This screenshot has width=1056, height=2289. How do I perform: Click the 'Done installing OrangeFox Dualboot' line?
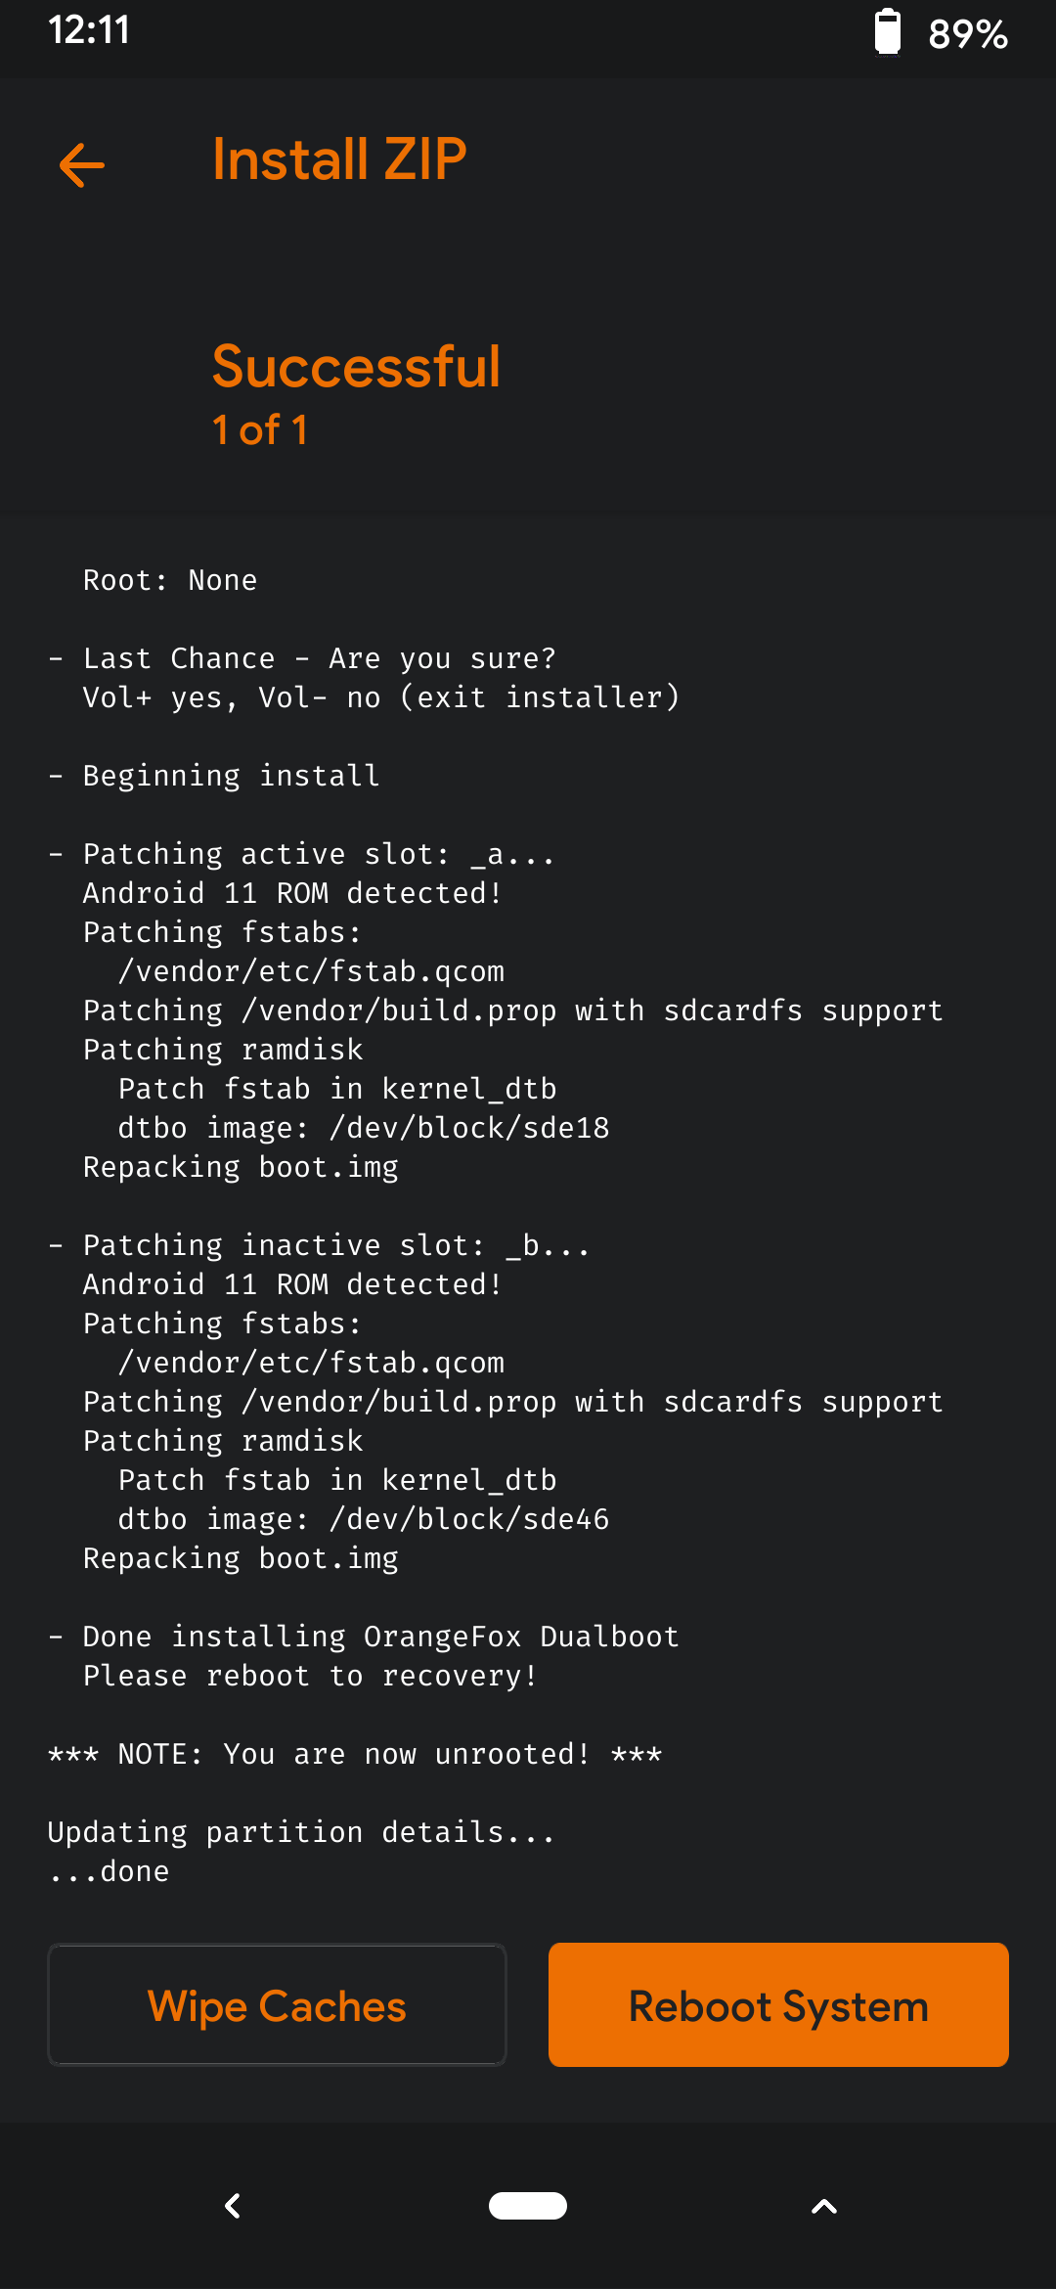click(380, 1637)
